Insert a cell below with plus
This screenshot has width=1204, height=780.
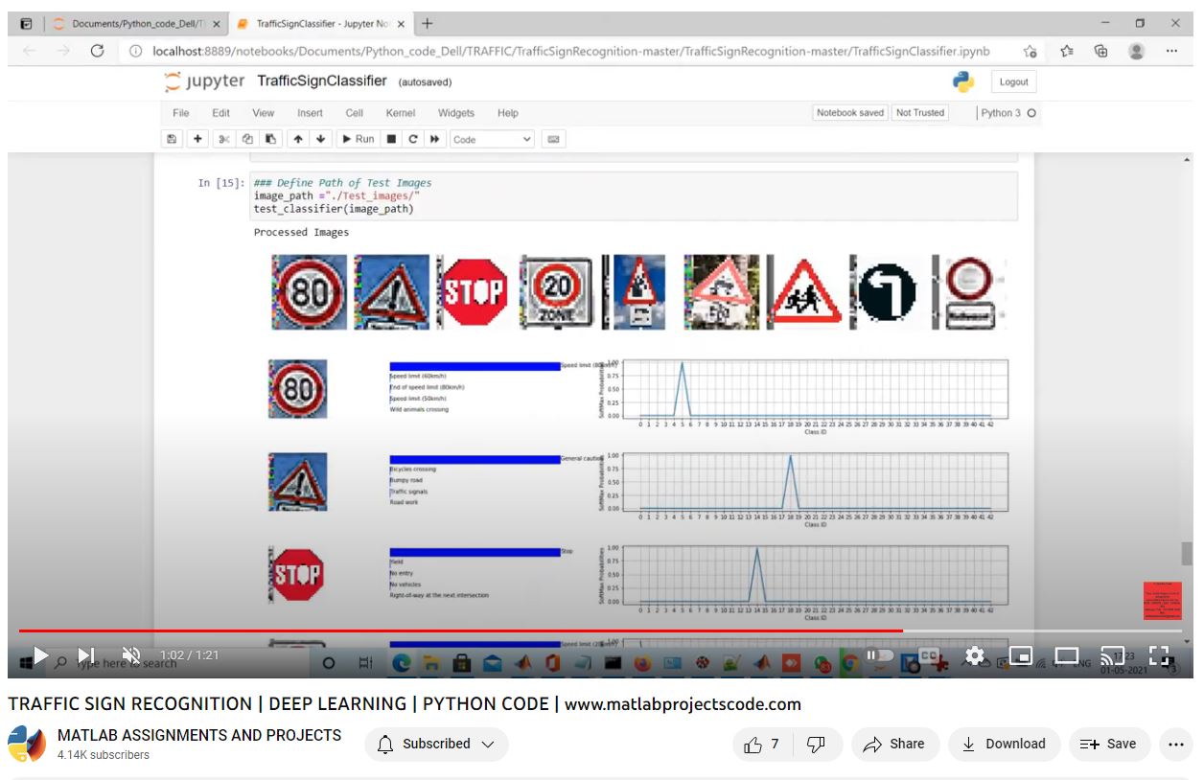click(x=197, y=139)
